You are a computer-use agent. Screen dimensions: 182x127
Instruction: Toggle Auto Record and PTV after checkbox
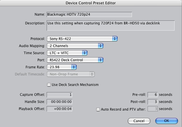(98, 109)
